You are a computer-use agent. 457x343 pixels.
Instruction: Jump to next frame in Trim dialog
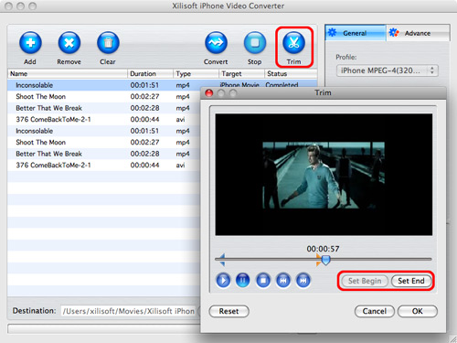tap(303, 280)
